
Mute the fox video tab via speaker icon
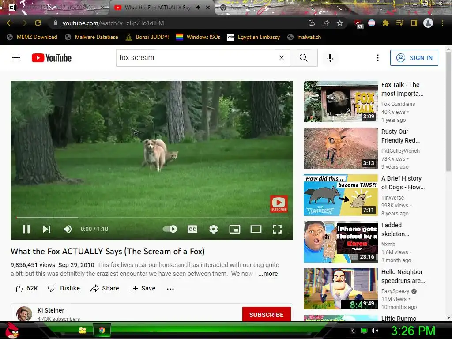(198, 8)
